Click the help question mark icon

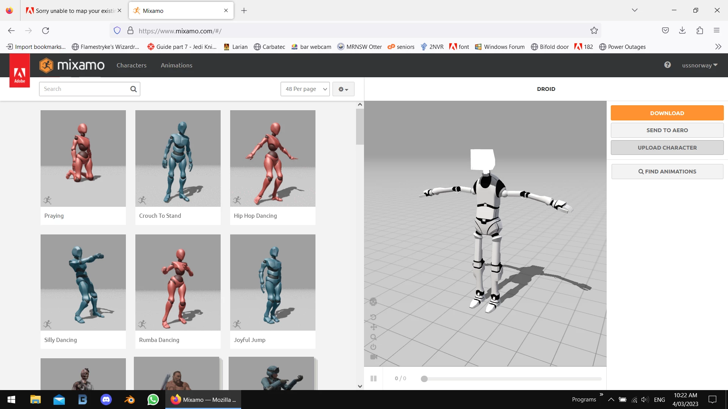coord(667,65)
